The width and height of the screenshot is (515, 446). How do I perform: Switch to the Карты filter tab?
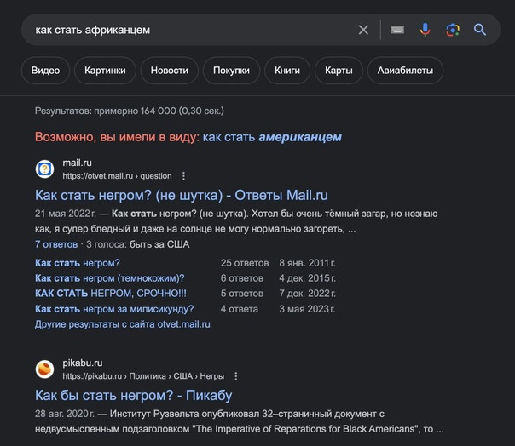[x=339, y=71]
